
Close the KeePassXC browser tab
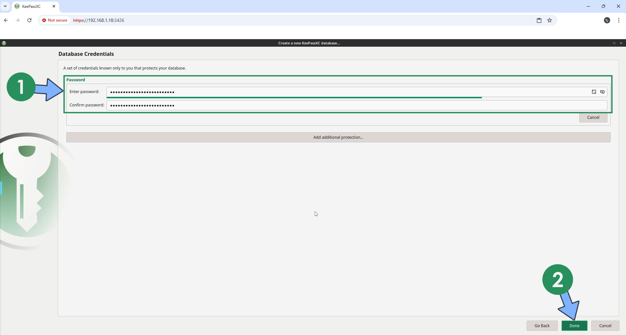tap(54, 6)
